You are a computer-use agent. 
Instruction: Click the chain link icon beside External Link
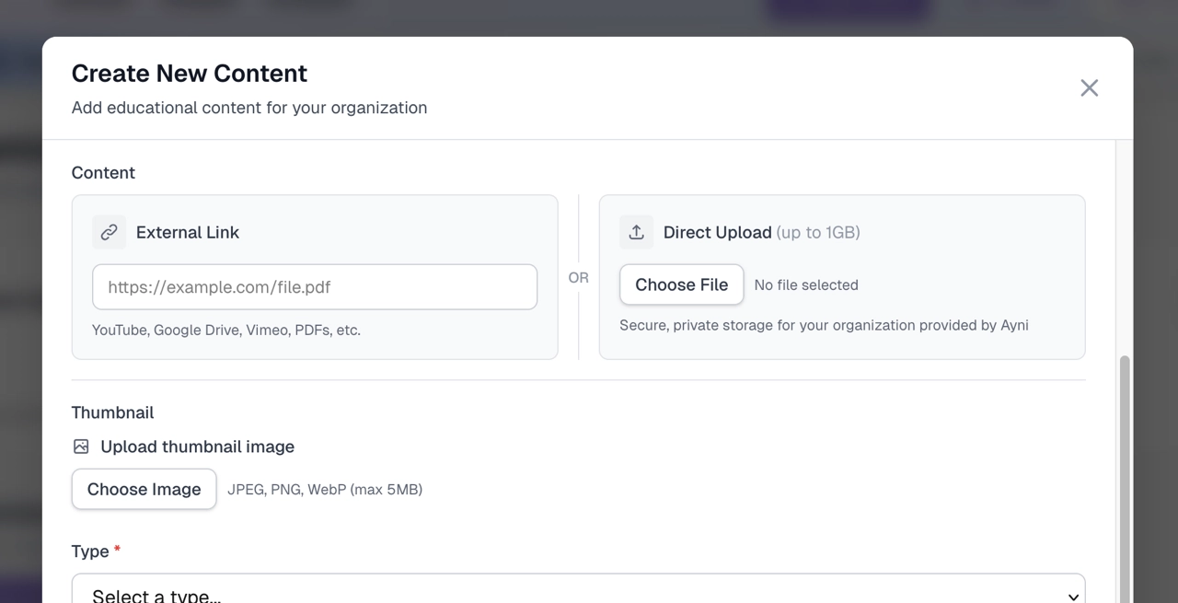point(109,232)
